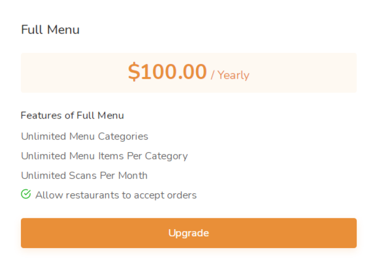Viewport: 377px width, 269px height.
Task: Click the Unlimited Menu Categories feature
Action: pyautogui.click(x=84, y=136)
